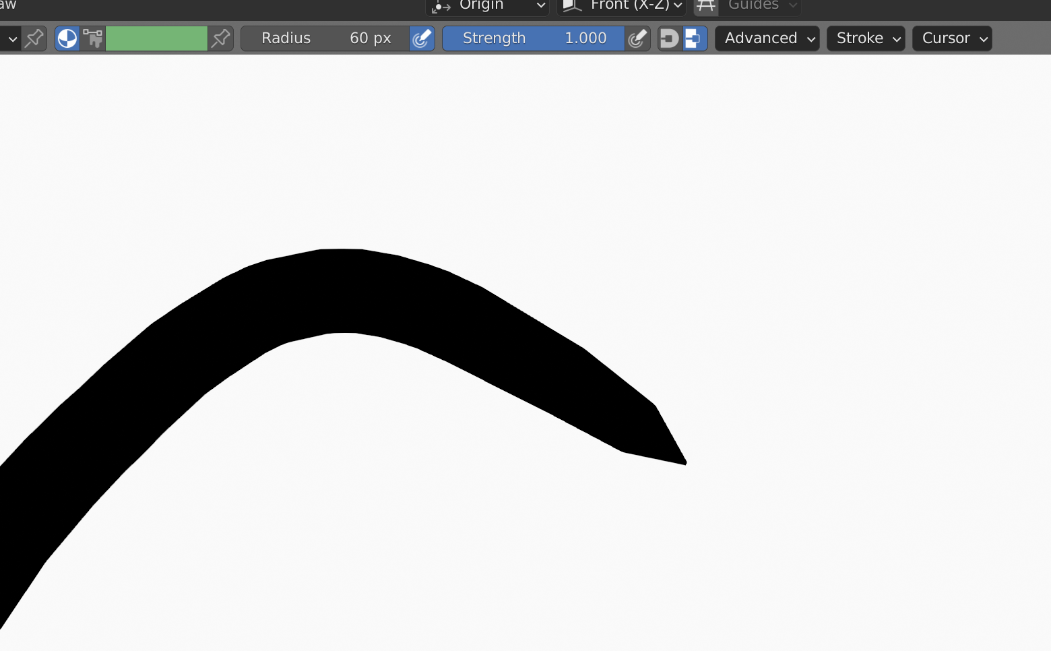
Task: Click the Strength slider field
Action: [534, 38]
